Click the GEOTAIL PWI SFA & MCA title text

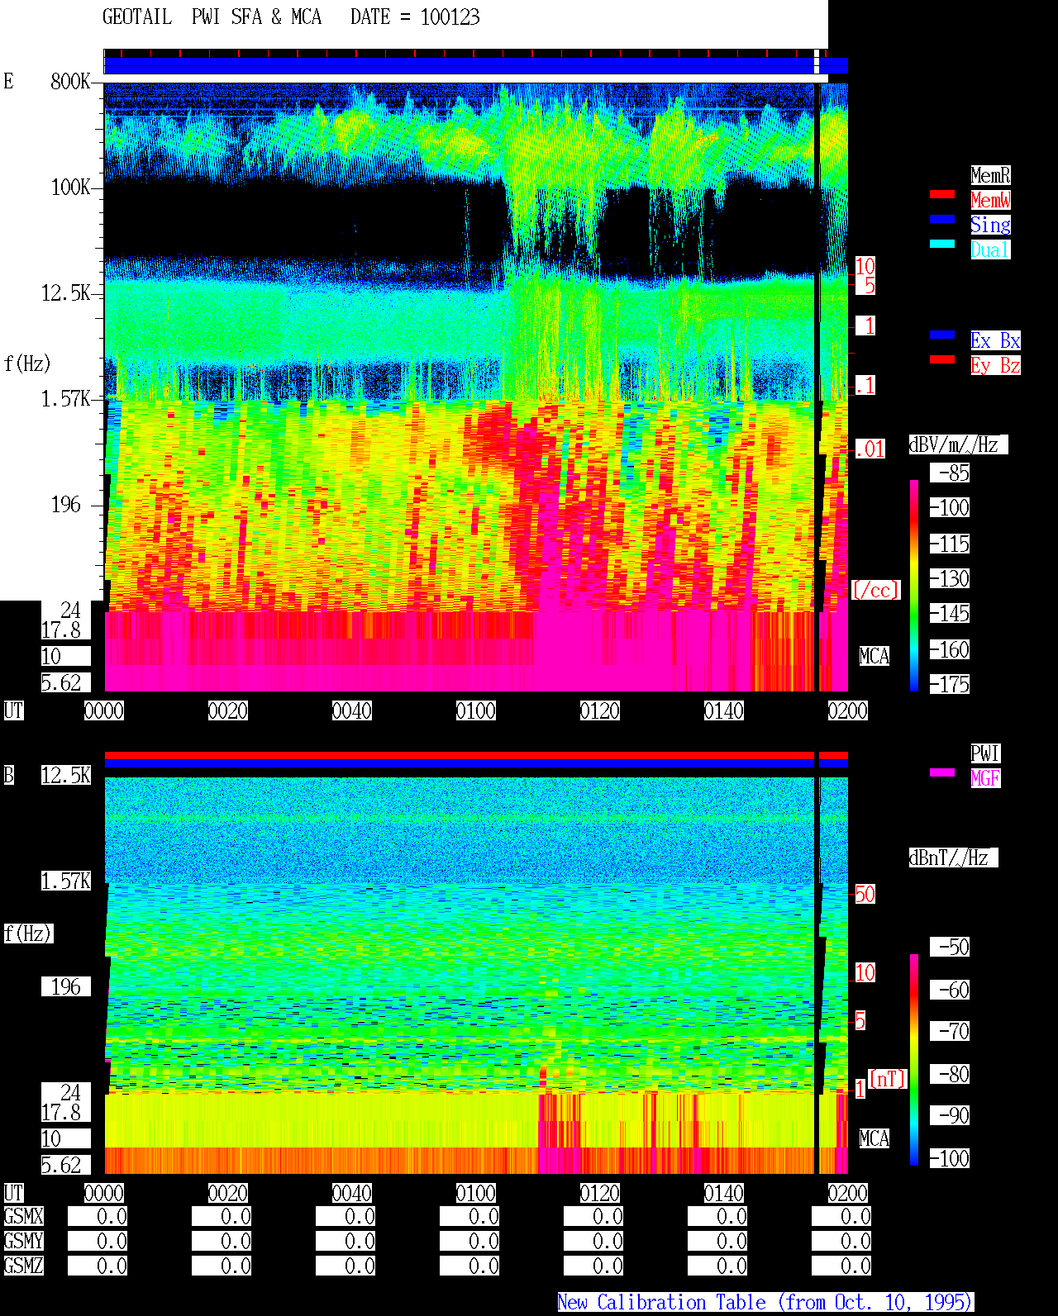point(212,17)
